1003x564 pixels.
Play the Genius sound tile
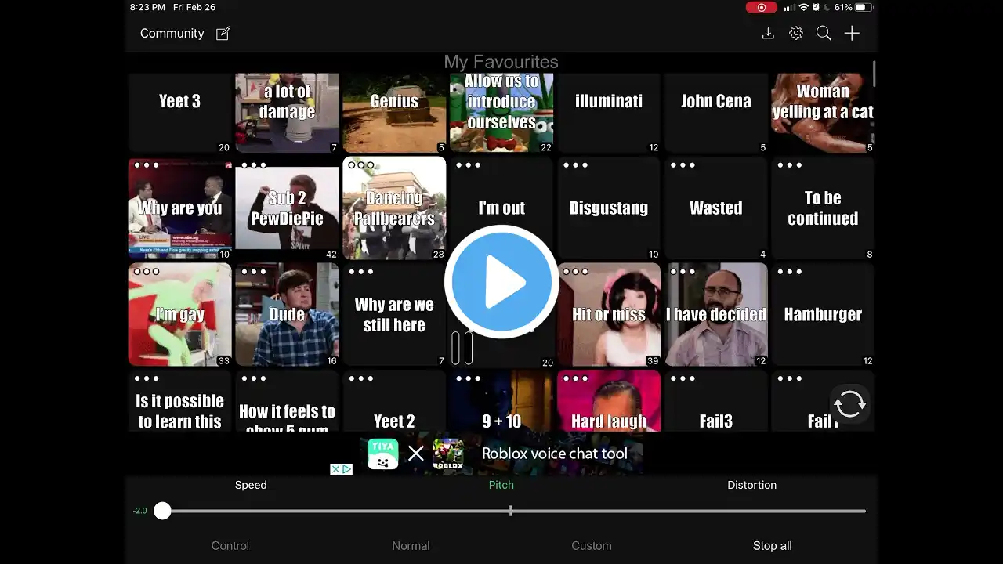[x=394, y=112]
